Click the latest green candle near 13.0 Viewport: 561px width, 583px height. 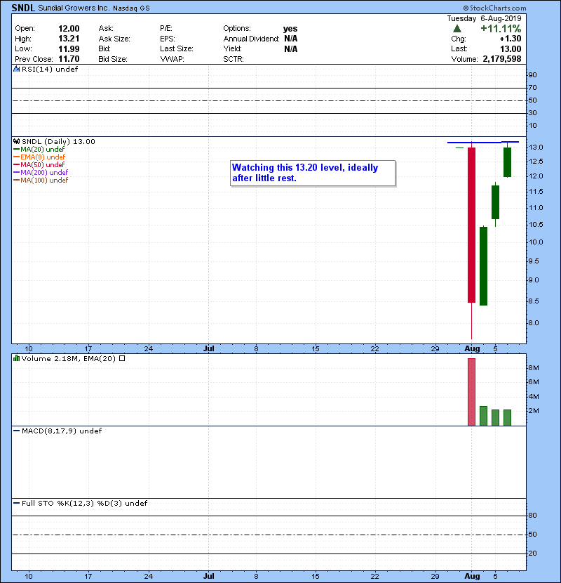(x=507, y=162)
